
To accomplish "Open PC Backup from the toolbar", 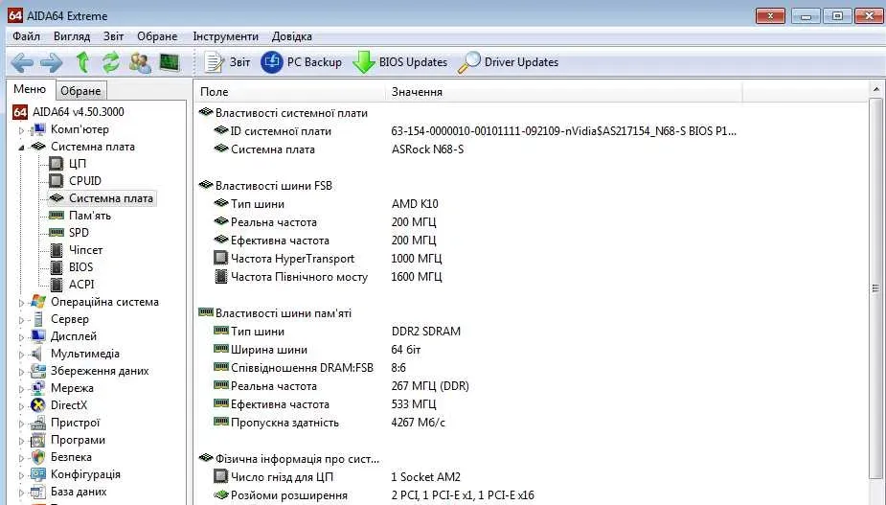I will coord(302,62).
